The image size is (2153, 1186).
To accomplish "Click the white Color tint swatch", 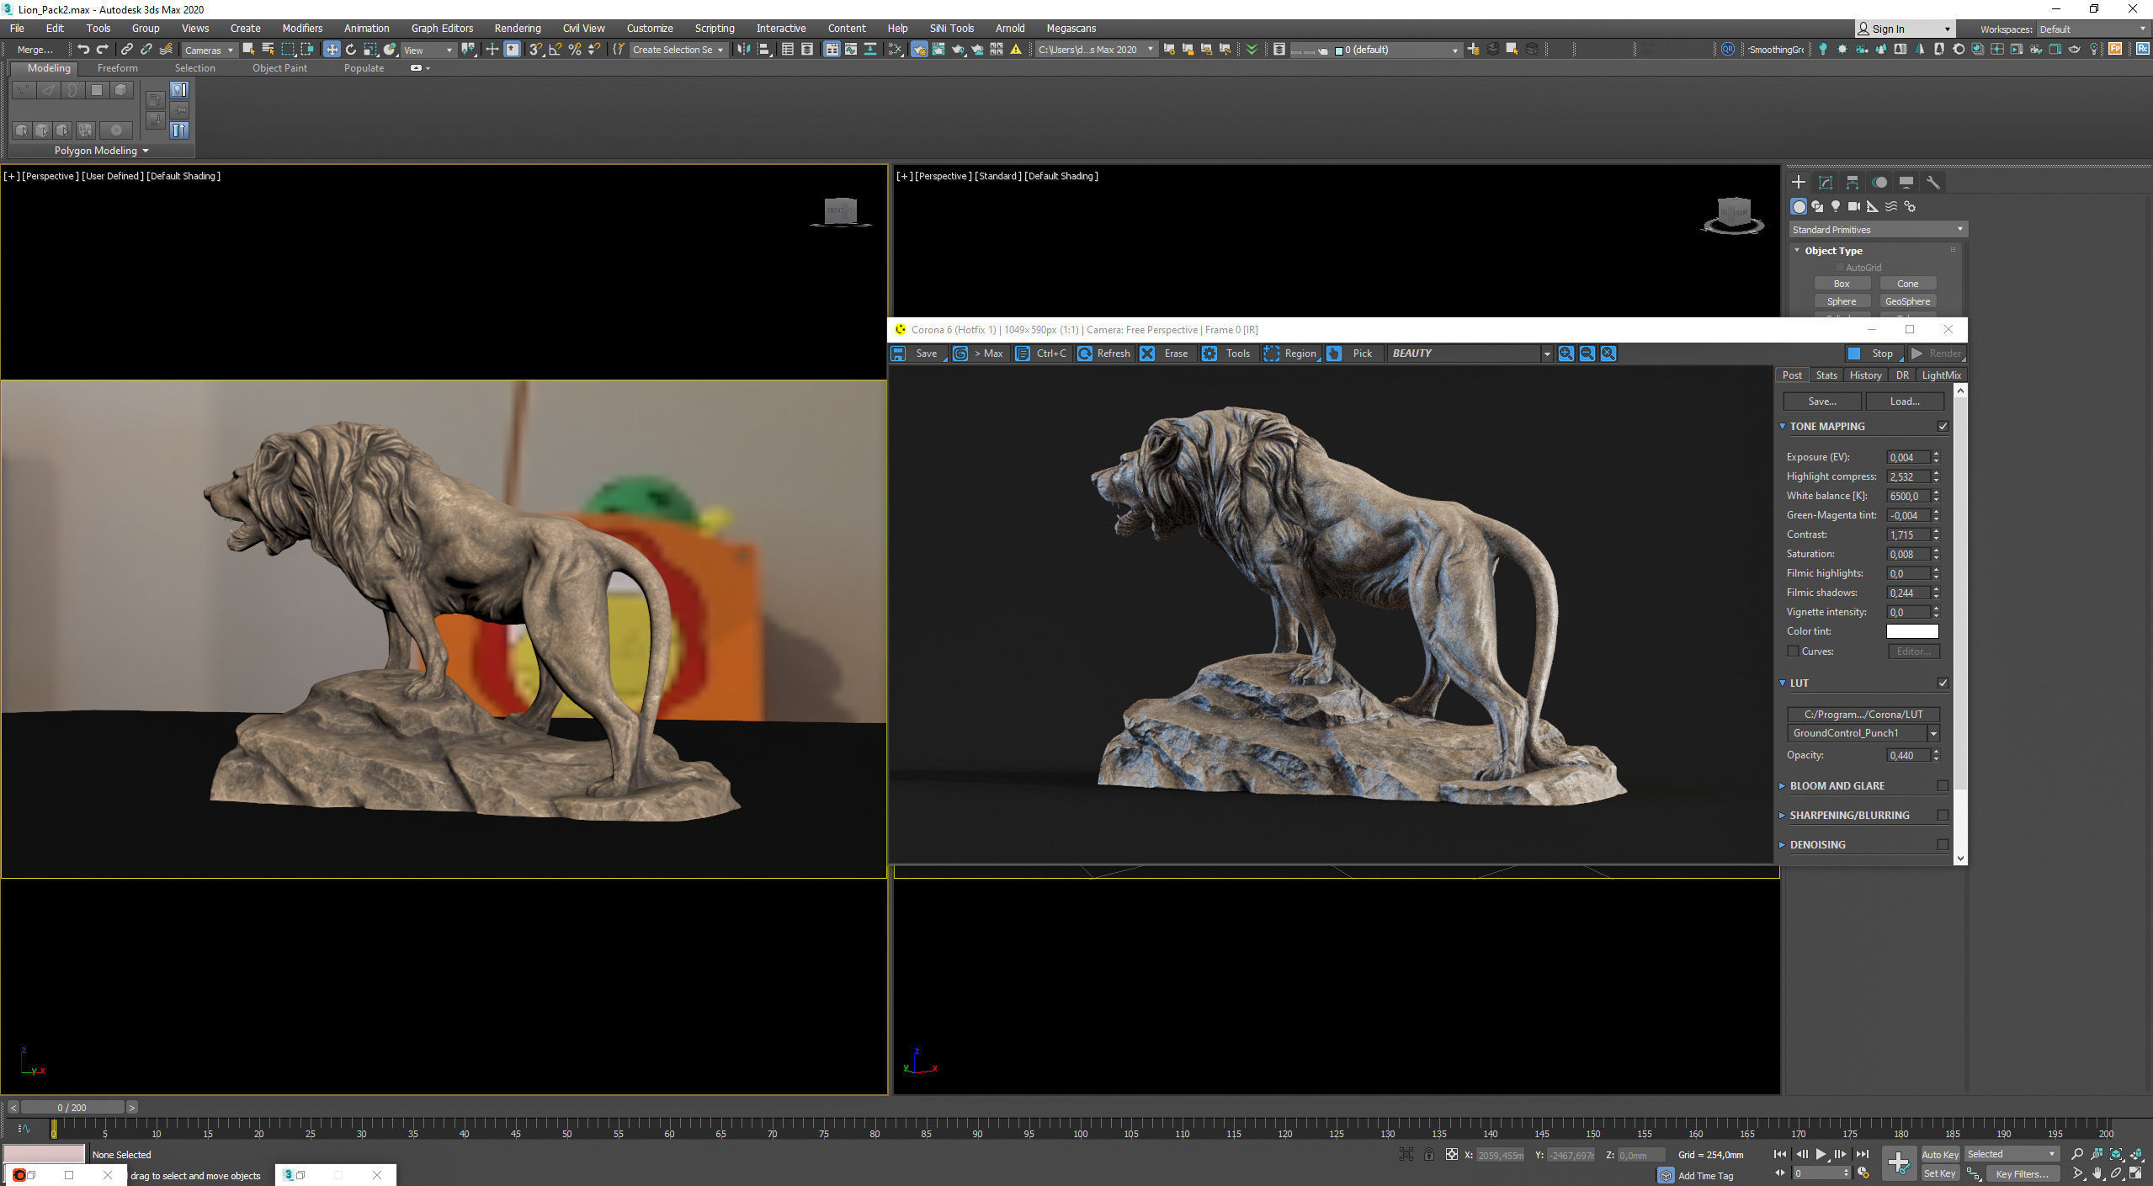I will [x=1912, y=631].
